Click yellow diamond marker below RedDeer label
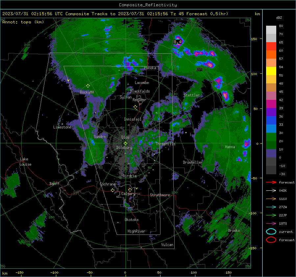The width and height of the screenshot is (296, 277). pos(135,107)
